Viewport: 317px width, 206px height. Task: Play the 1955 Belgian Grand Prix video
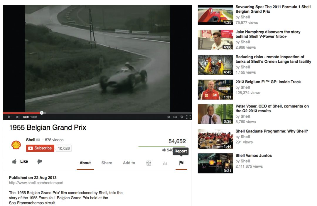9,117
